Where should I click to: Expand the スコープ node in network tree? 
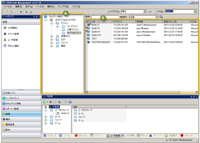coord(51,43)
